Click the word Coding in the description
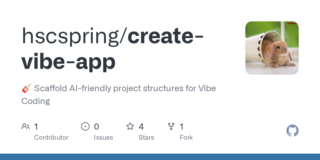Image resolution: width=320 pixels, height=160 pixels. (35, 101)
